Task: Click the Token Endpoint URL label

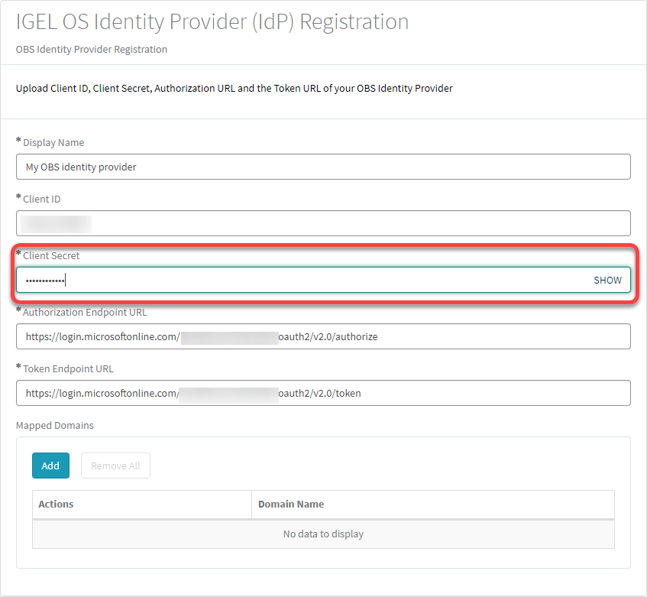Action: [x=68, y=368]
